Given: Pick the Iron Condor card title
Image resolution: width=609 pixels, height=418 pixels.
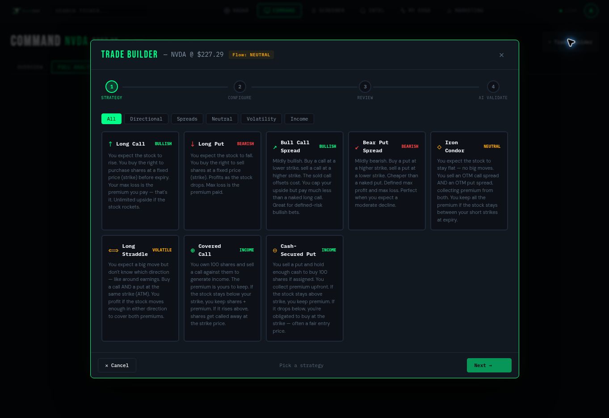Looking at the screenshot, I should pos(454,146).
